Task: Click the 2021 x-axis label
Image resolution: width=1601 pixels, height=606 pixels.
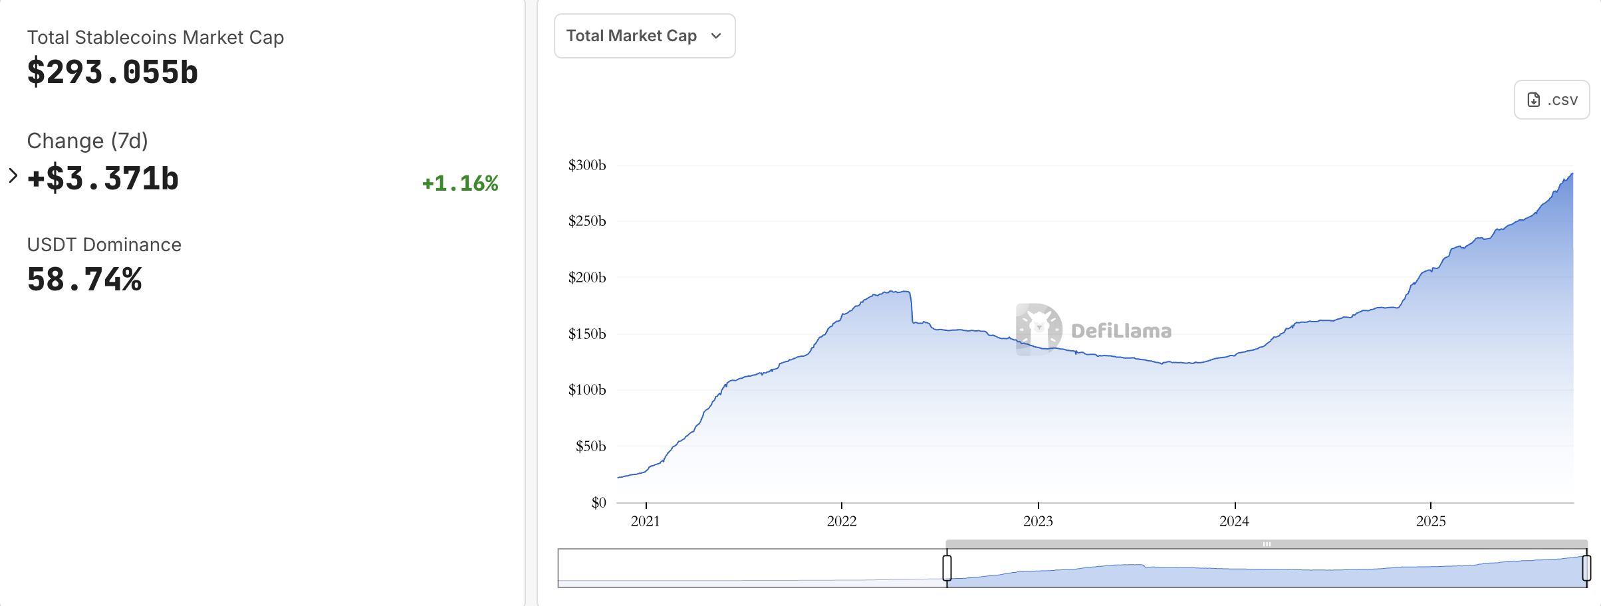Action: pos(646,521)
